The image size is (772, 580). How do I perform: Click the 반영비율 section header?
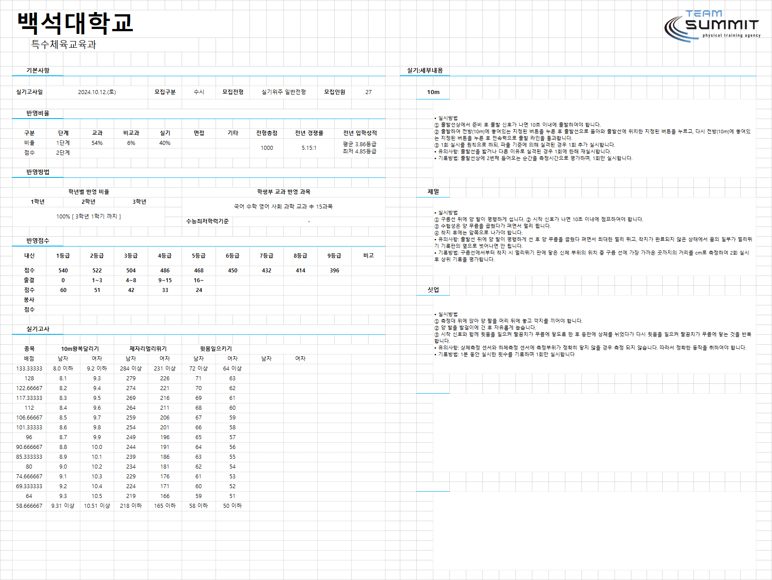[38, 113]
